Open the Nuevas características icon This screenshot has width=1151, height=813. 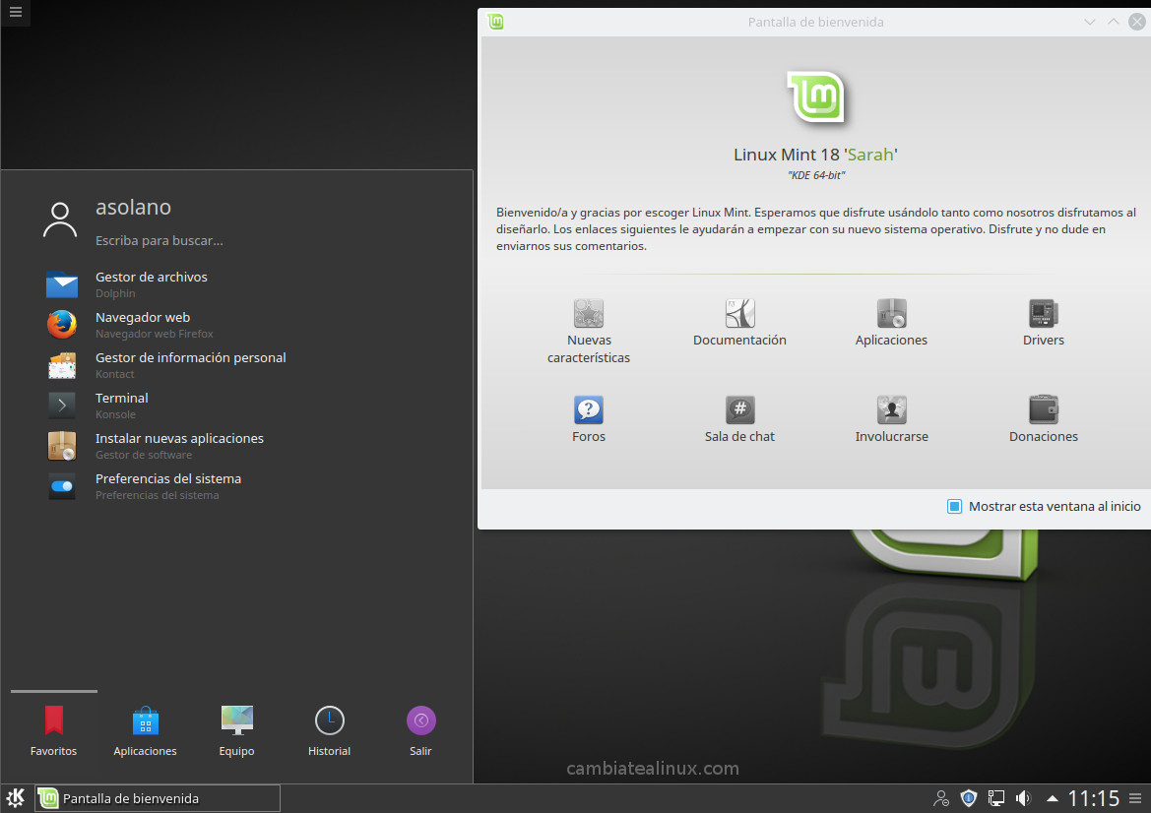click(589, 313)
